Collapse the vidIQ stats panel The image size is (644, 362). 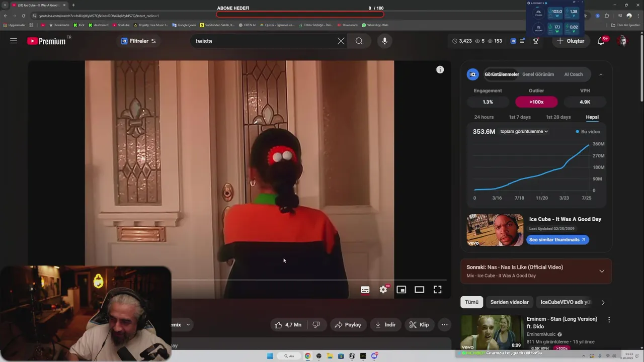(601, 74)
